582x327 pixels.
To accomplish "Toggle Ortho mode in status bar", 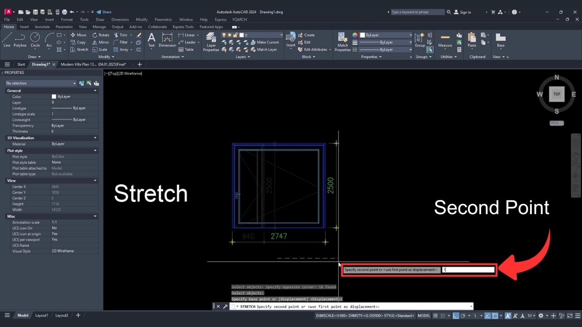I will (x=456, y=315).
